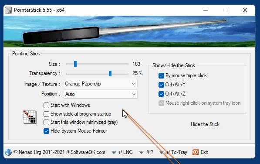Click the PointerStick title bar app icon
The height and width of the screenshot is (164, 260).
(x=8, y=10)
